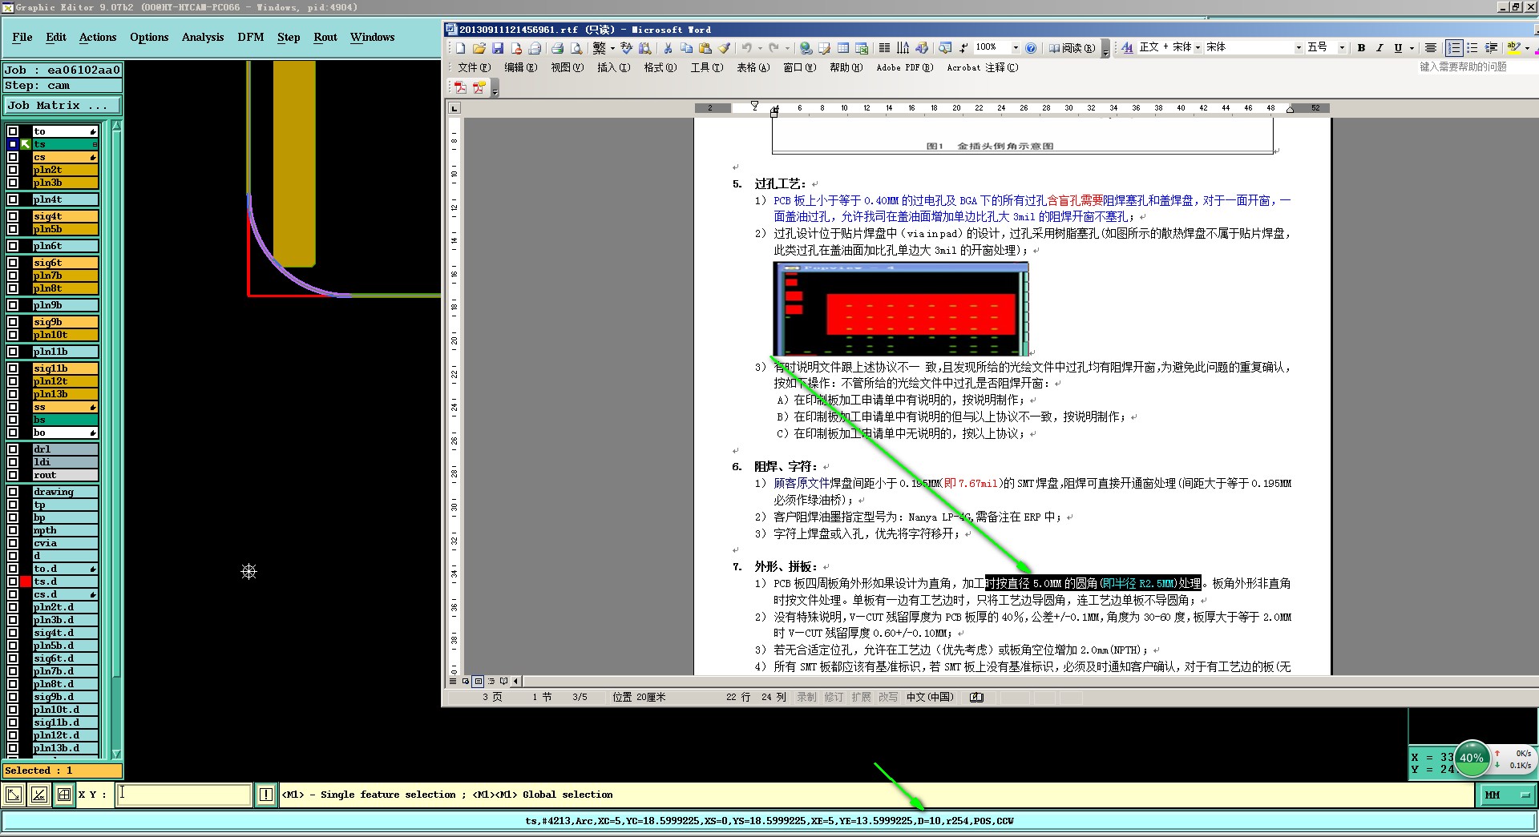The image size is (1539, 837).
Task: Toggle the checkbox for layer 'sig4t'
Action: tap(13, 216)
